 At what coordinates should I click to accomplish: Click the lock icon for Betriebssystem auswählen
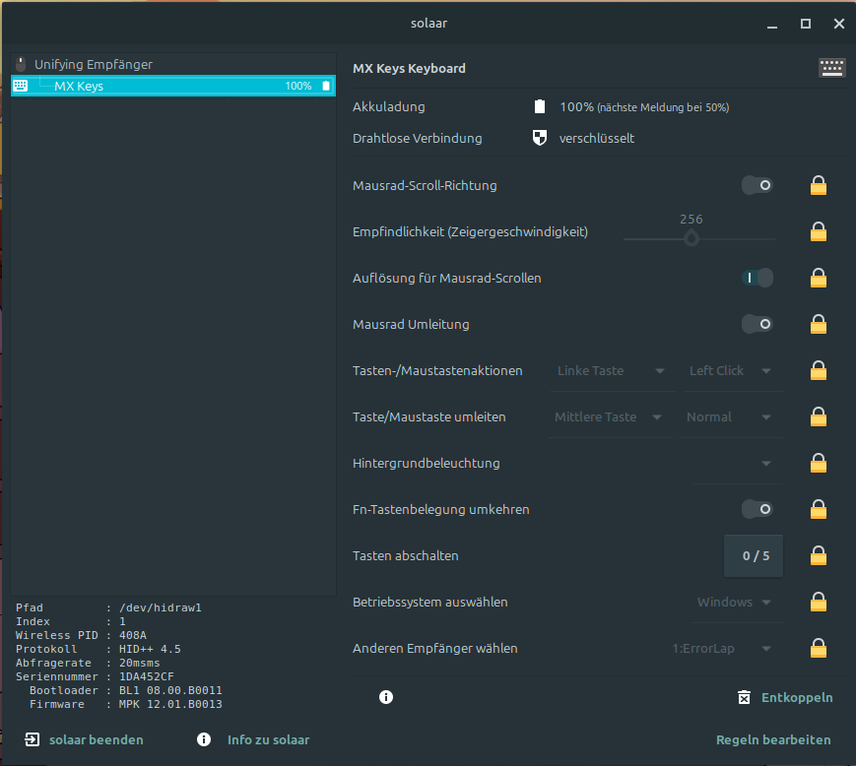[x=818, y=603]
